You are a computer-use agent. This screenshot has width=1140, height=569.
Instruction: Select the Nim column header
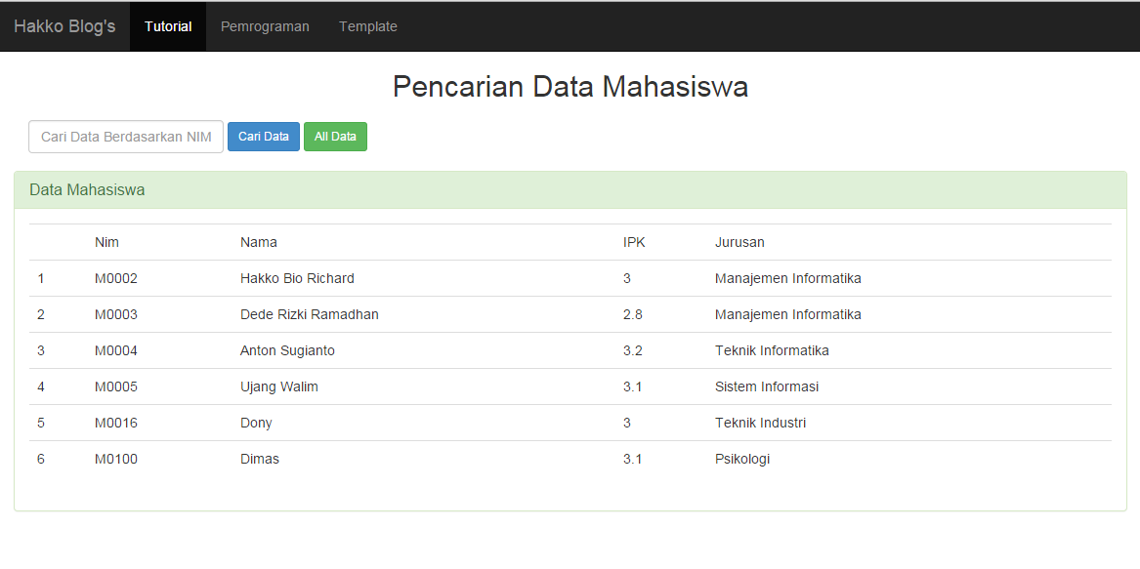[107, 242]
